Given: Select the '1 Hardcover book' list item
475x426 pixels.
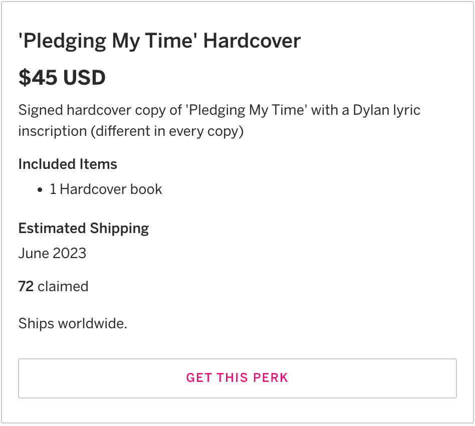Looking at the screenshot, I should 106,189.
